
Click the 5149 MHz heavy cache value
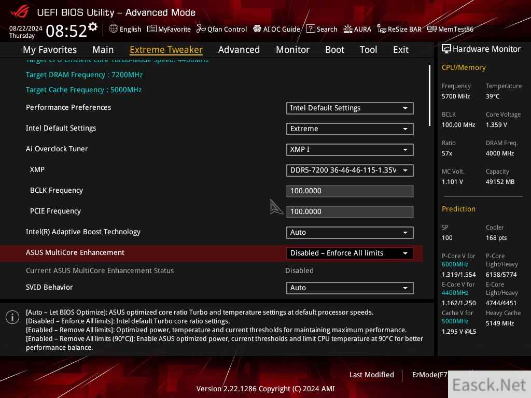point(500,323)
